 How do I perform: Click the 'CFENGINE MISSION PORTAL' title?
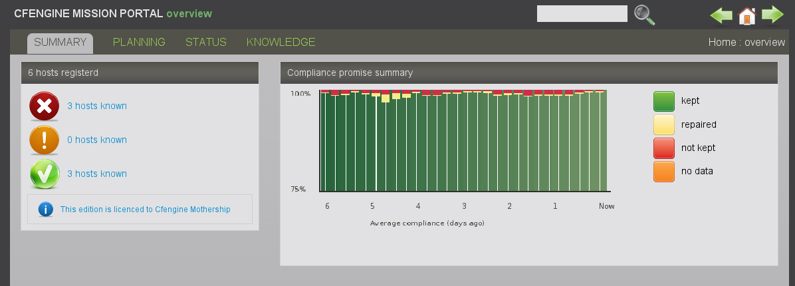click(x=88, y=14)
